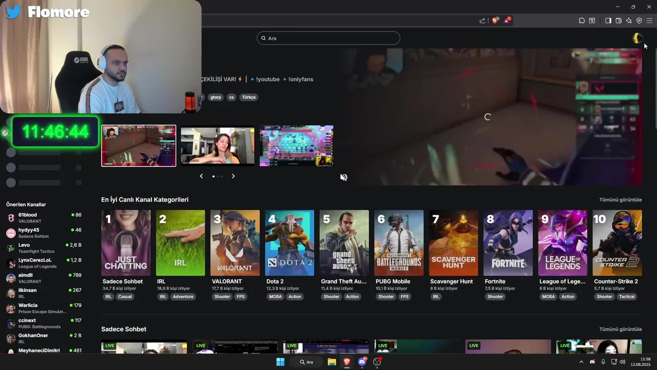Select the woman streamer carousel thumbnail

(x=218, y=146)
